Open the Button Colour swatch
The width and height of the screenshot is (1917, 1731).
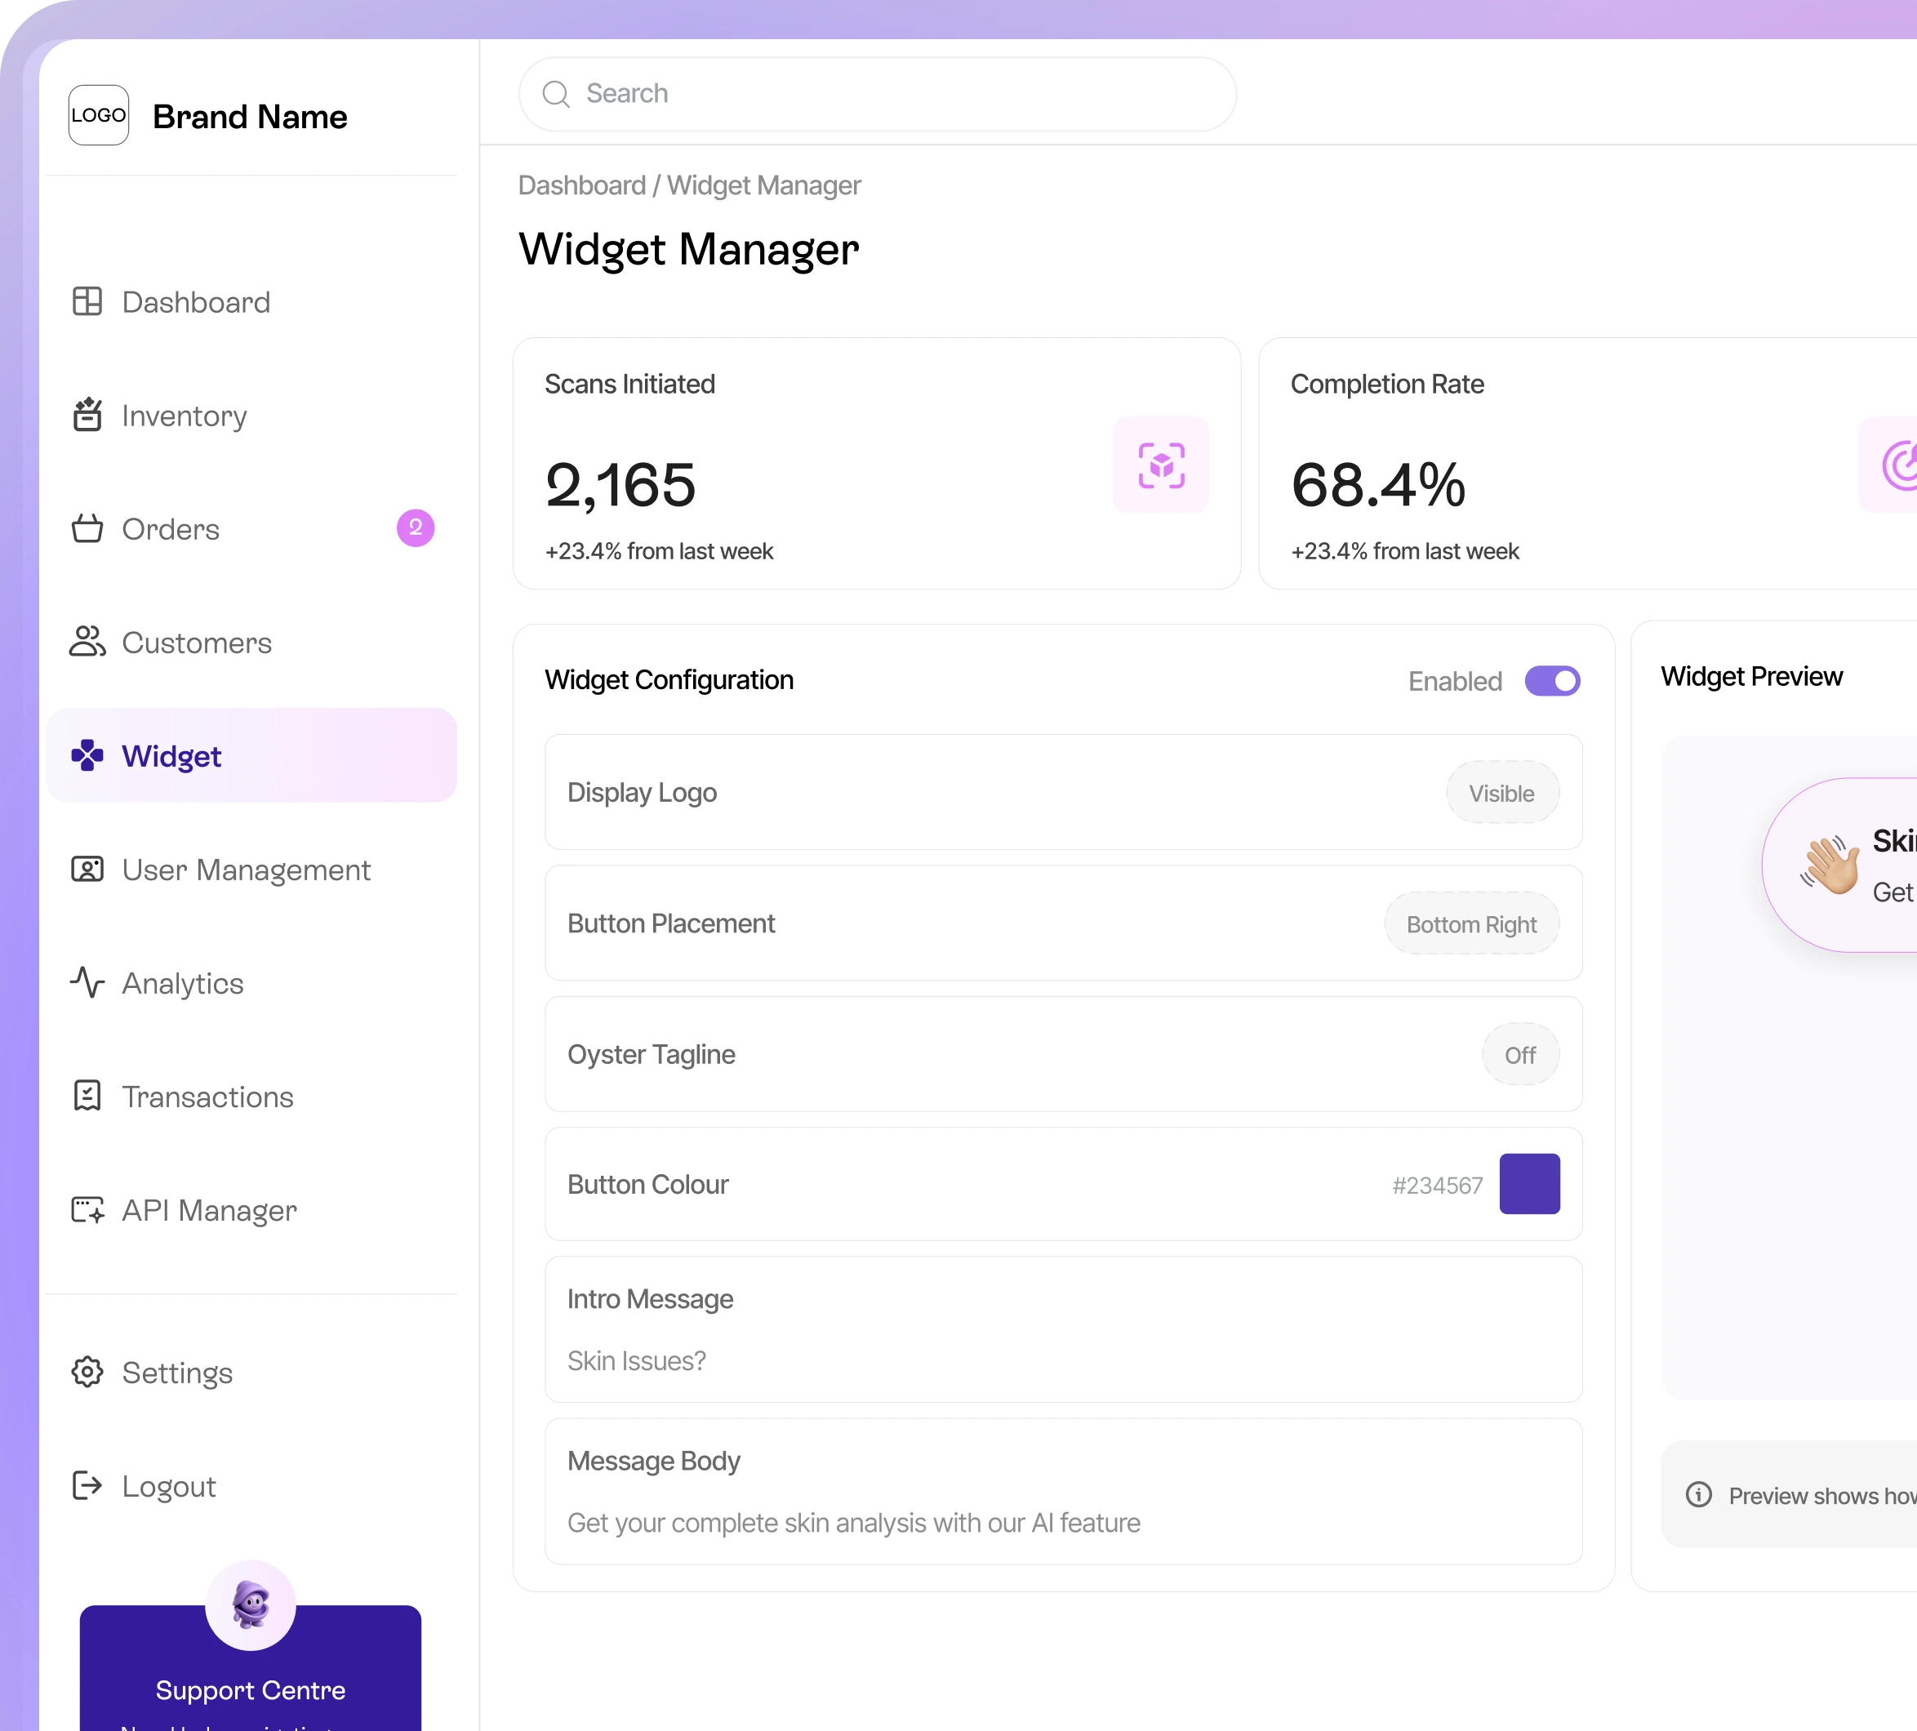(1530, 1184)
